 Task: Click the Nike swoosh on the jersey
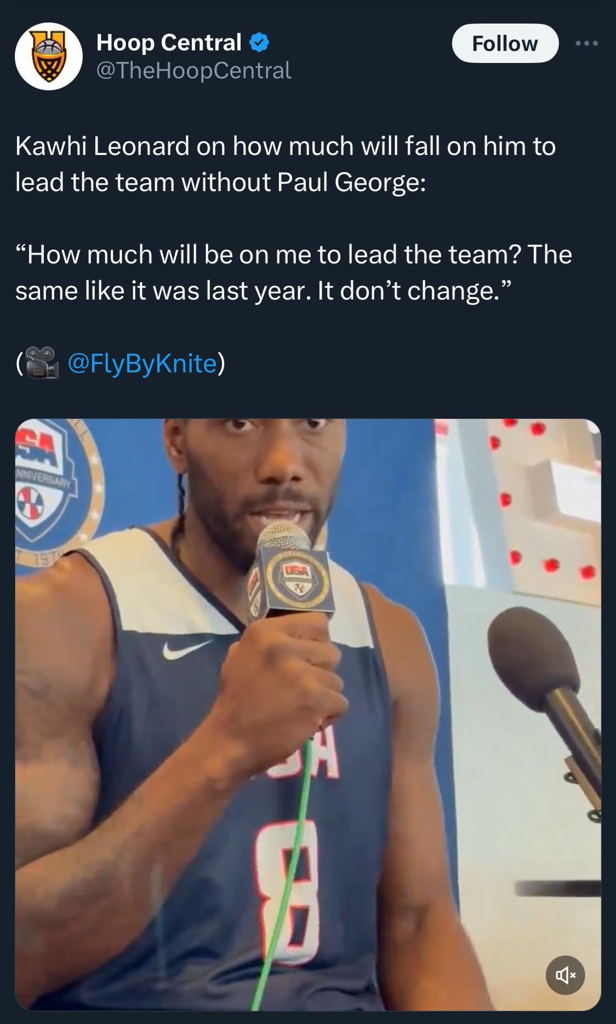click(186, 649)
